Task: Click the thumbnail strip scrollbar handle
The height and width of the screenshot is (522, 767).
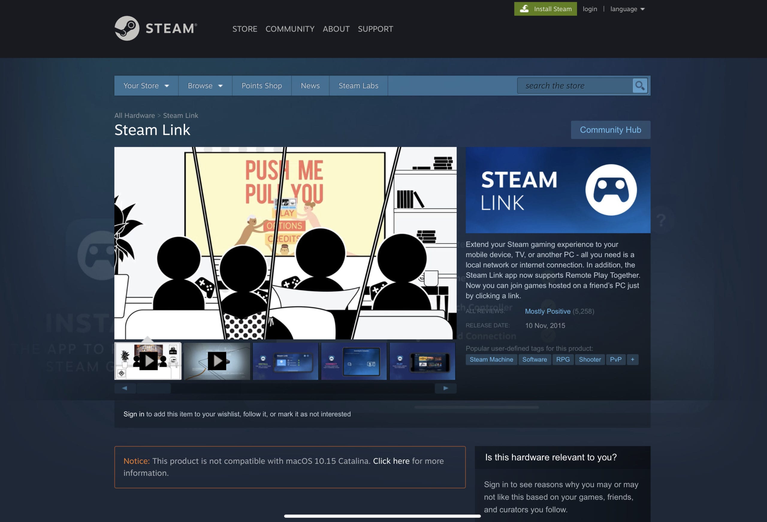Action: click(x=154, y=388)
